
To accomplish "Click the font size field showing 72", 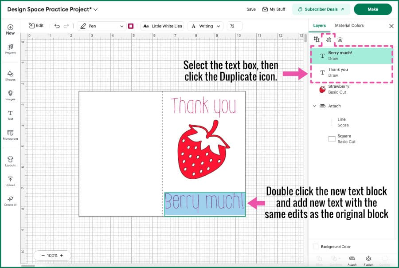I will 235,26.
